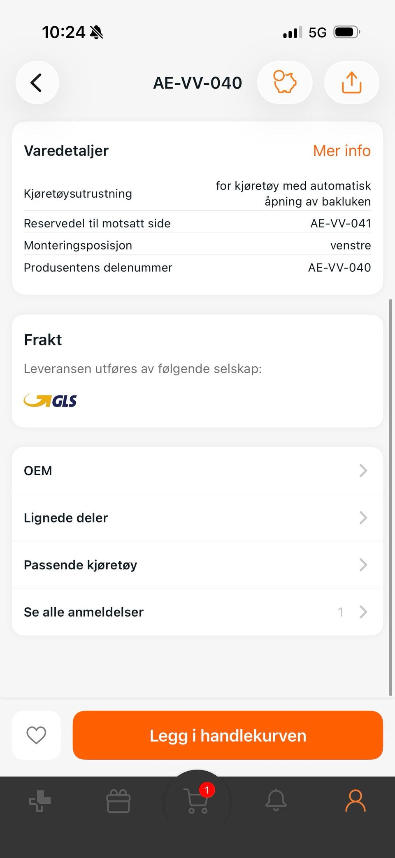Open the shopping cart in bottom bar
395x858 pixels.
point(197,800)
